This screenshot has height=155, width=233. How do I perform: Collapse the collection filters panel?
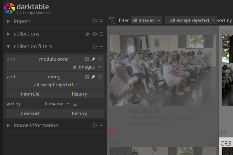pos(9,47)
